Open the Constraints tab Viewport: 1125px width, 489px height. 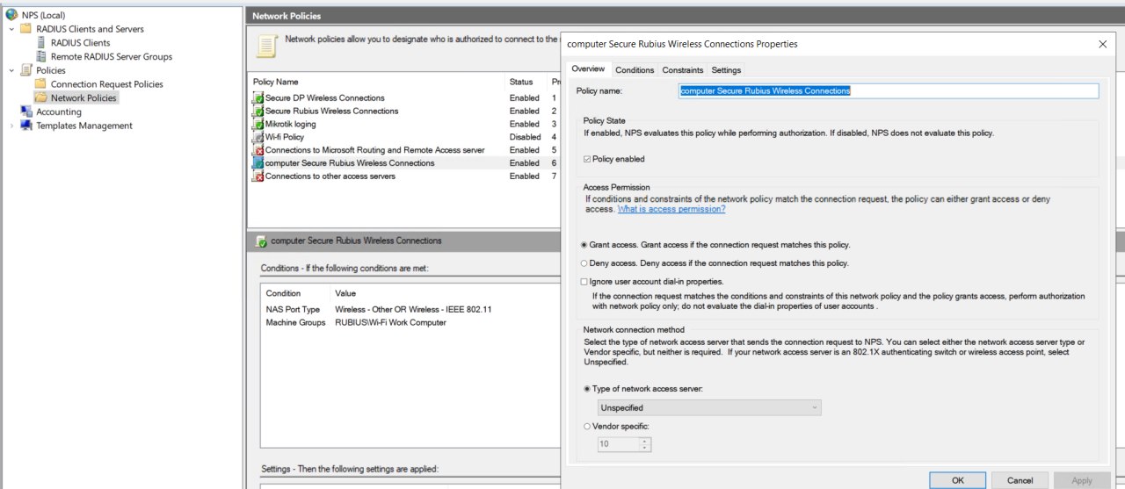(x=683, y=70)
